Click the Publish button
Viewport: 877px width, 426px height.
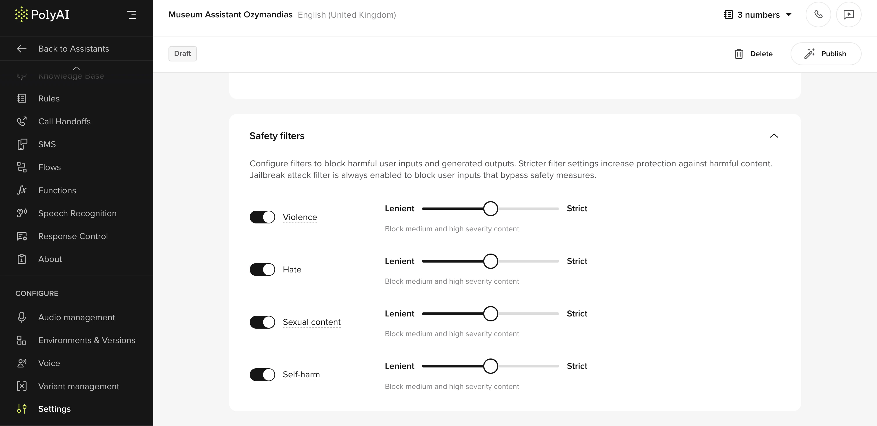(x=826, y=54)
